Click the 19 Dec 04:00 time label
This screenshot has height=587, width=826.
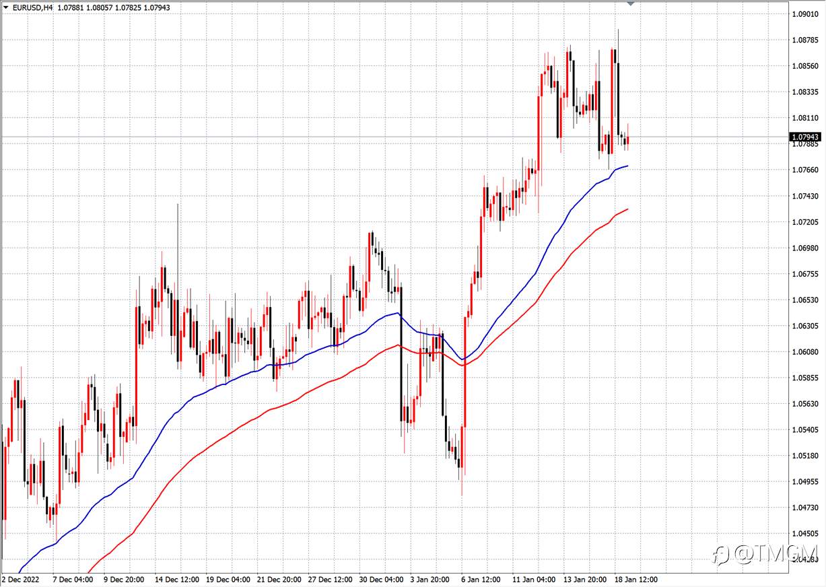point(228,579)
